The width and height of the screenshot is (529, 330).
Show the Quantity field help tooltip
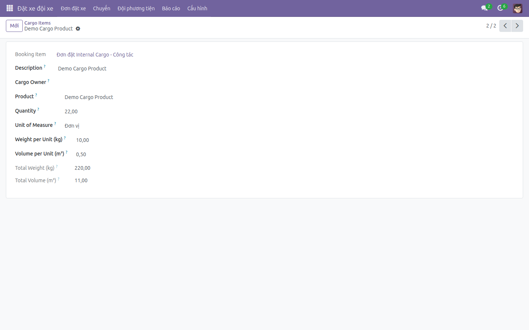[38, 109]
